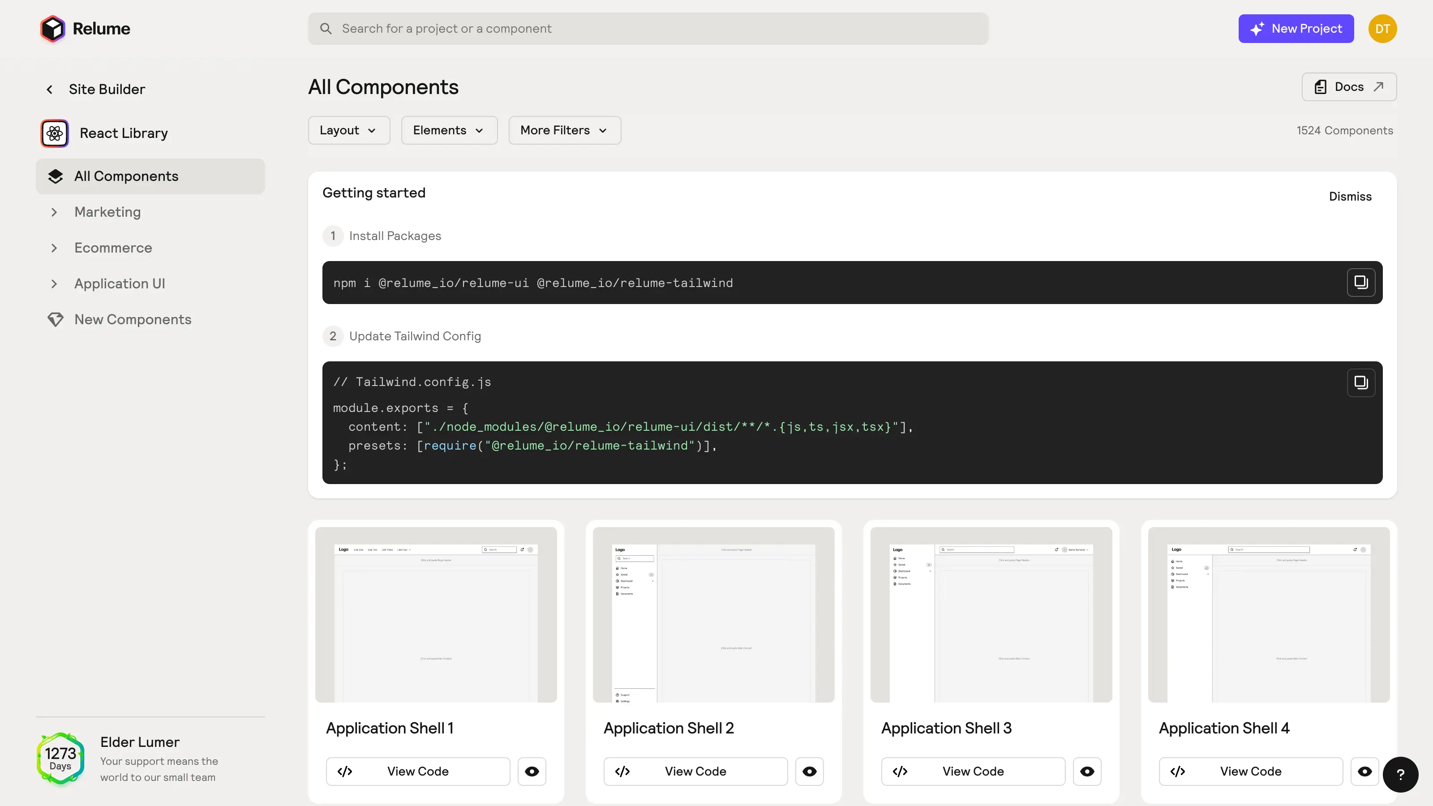Click the Application Shell 3 title
The height and width of the screenshot is (806, 1433).
click(x=946, y=728)
